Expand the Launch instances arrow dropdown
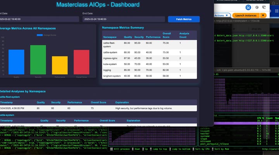This screenshot has height=155, width=279. point(263,15)
